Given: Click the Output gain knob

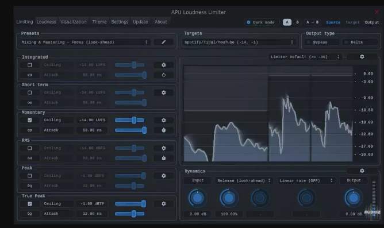Looking at the screenshot, I should [354, 198].
